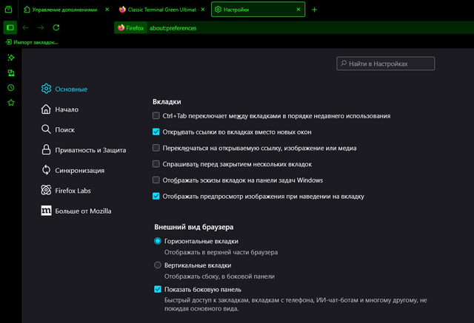Open Firefox View icon in tab bar
Image resolution: width=474 pixels, height=323 pixels.
click(x=8, y=10)
